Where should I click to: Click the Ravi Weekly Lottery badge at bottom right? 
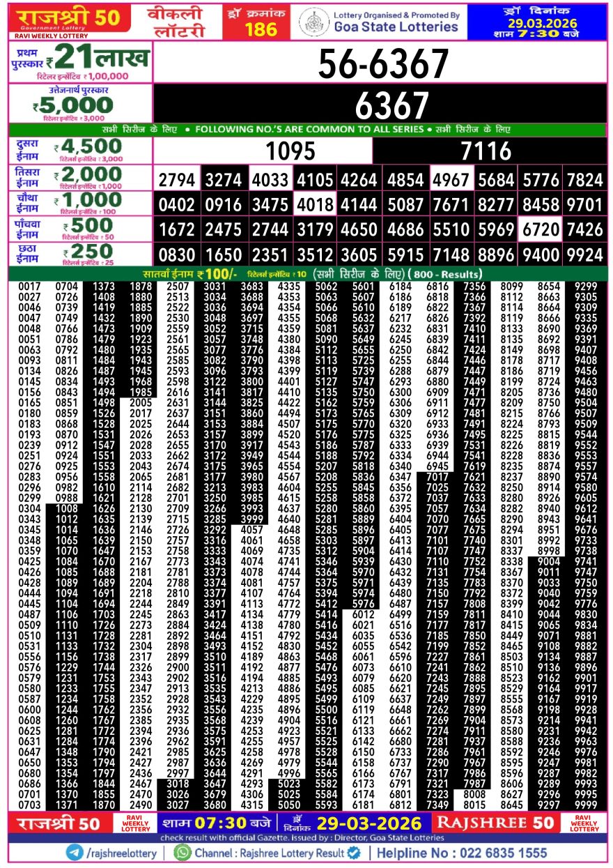tap(584, 823)
